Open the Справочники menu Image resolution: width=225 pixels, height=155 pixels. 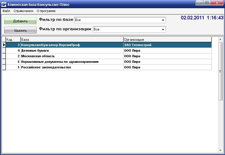tap(23, 11)
